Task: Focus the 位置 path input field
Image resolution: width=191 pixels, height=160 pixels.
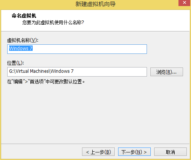Action: click(x=77, y=72)
